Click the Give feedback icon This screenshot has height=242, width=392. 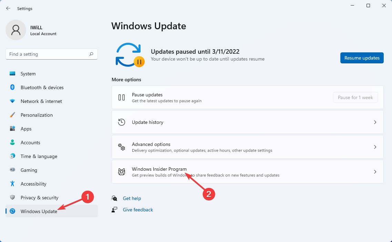114,210
